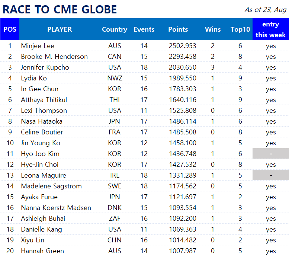Select Danielle Kang's name cell
The width and height of the screenshot is (289, 258).
[x=41, y=229]
